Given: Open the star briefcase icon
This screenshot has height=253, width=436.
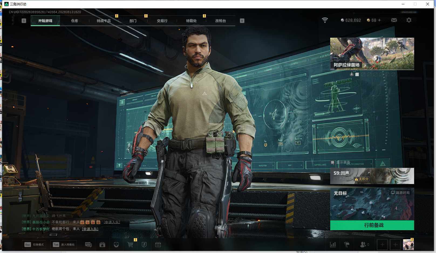Looking at the screenshot, I should 102,245.
